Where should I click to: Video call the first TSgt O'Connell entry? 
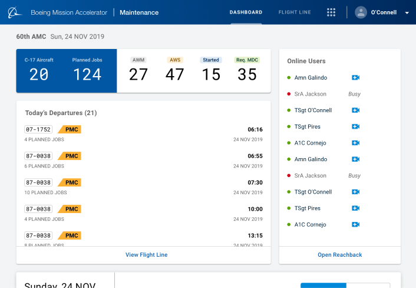coord(355,110)
